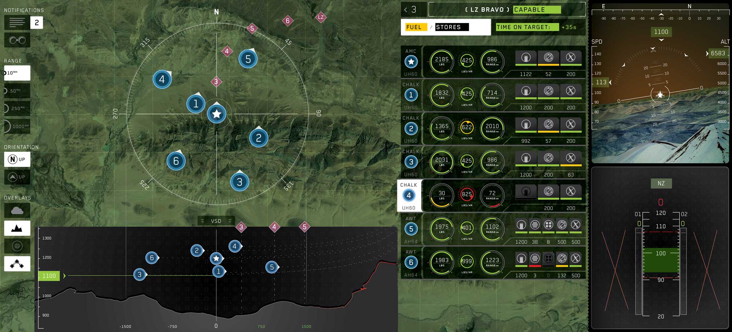
Task: Select aircraft 3 marker on the map
Action: point(240,182)
